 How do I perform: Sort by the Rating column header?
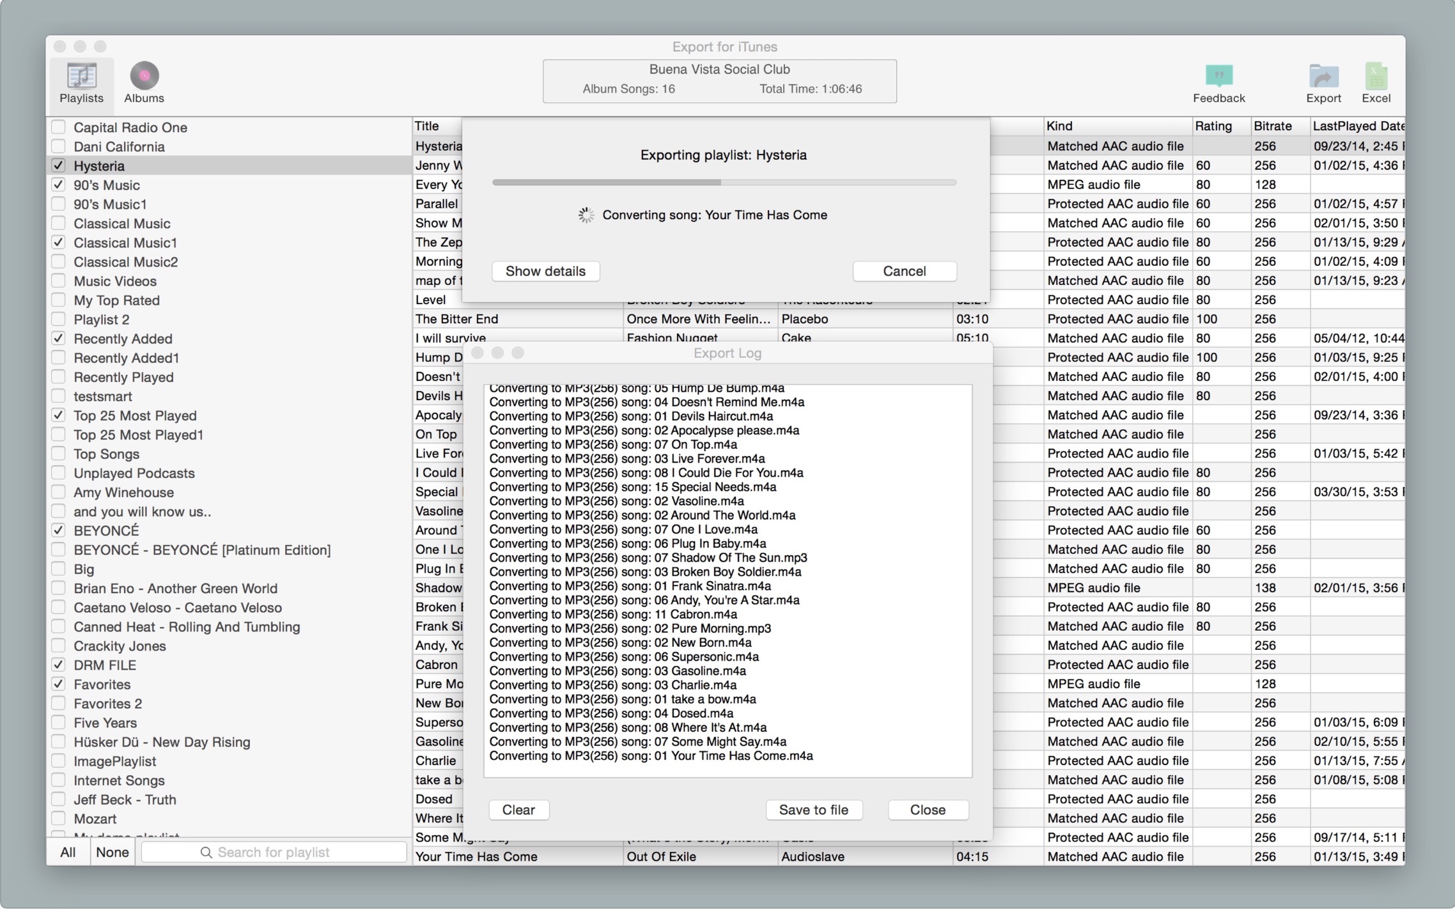1213,126
